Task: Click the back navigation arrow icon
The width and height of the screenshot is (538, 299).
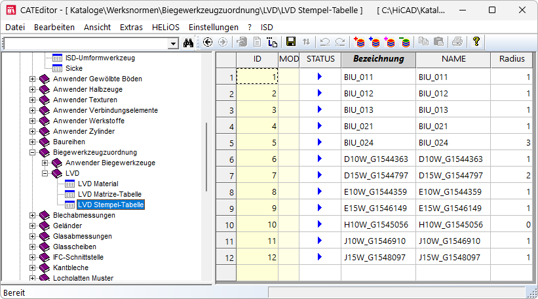Action: [208, 42]
